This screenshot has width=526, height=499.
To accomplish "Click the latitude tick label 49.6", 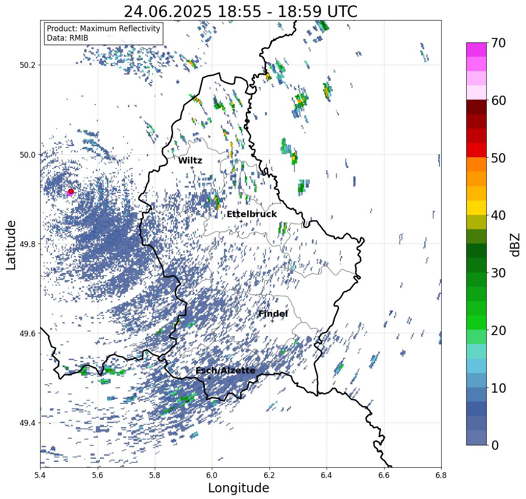I will (x=28, y=333).
